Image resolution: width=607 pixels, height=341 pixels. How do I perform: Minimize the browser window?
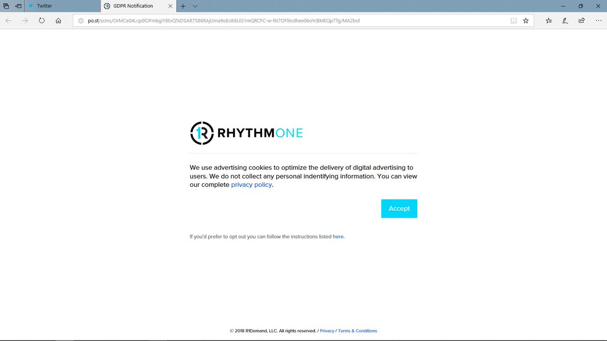[x=563, y=6]
